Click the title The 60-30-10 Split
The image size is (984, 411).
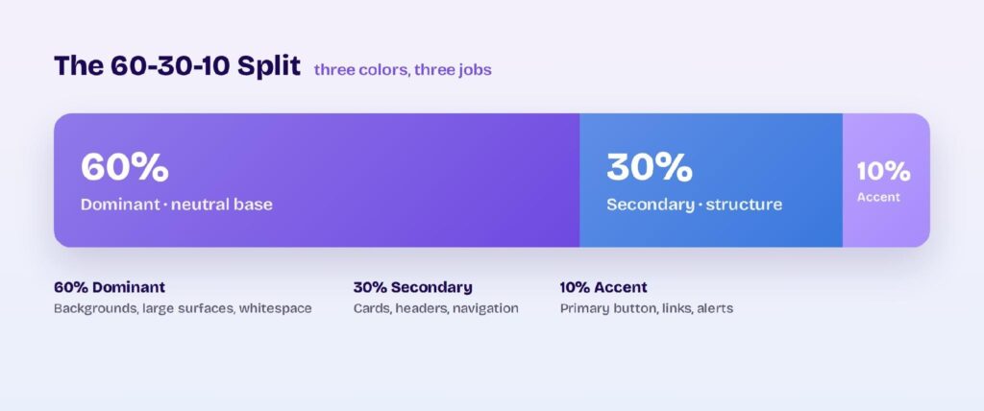(x=178, y=66)
